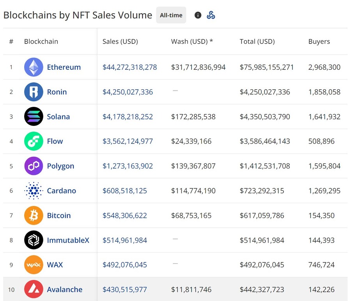
Task: Sort by the Blockchain column header
Action: click(x=41, y=41)
